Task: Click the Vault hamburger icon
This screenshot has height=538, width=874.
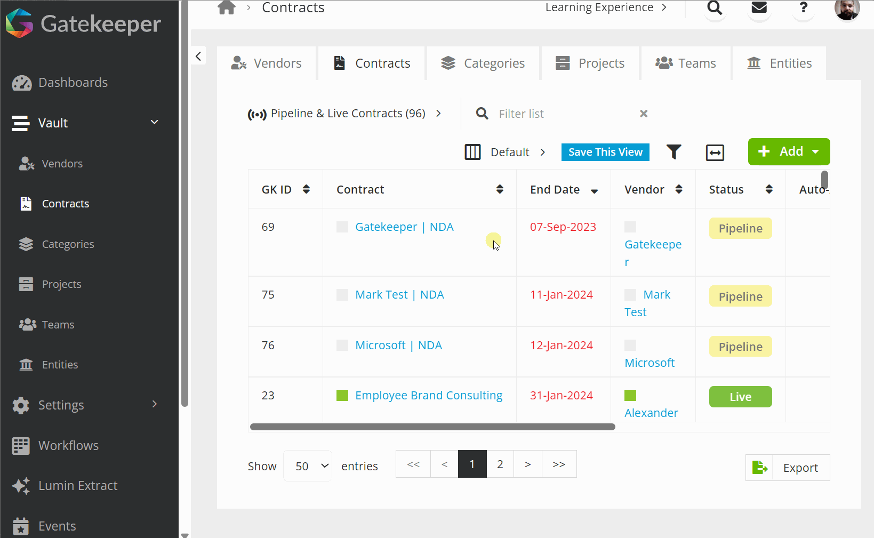Action: pos(21,123)
